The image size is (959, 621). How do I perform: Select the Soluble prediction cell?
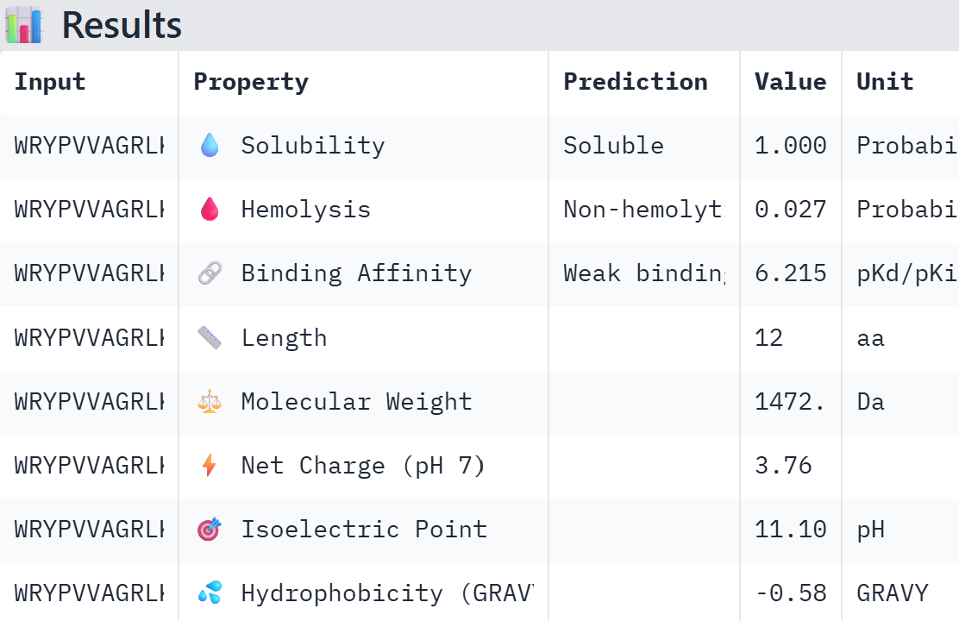[613, 146]
